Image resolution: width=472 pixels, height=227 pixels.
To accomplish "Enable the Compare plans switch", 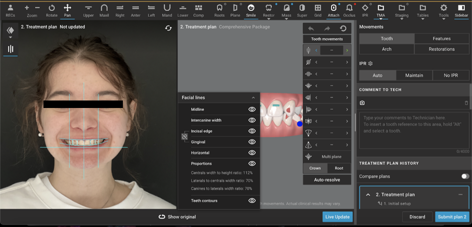I will (465, 176).
